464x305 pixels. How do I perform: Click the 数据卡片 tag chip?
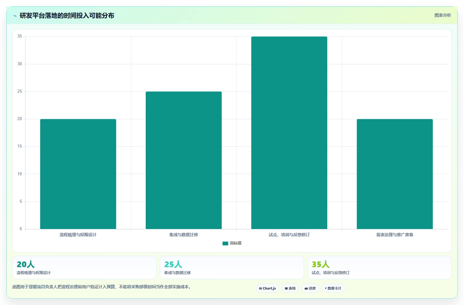333,288
